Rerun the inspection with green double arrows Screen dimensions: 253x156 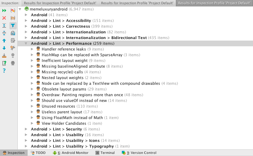coord(4,11)
